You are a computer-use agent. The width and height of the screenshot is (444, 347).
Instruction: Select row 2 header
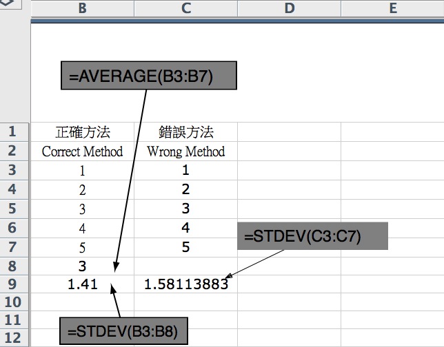(x=14, y=151)
